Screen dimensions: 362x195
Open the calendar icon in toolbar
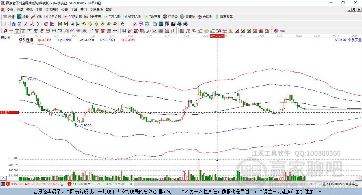click(155, 24)
